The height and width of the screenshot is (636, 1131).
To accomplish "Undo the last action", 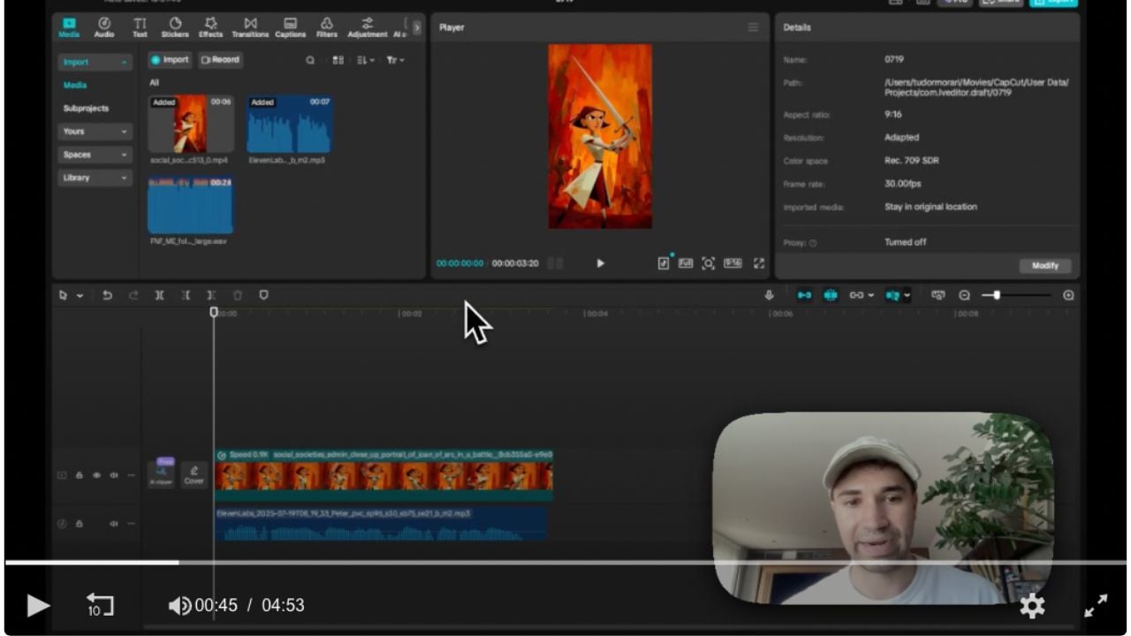I will (108, 295).
